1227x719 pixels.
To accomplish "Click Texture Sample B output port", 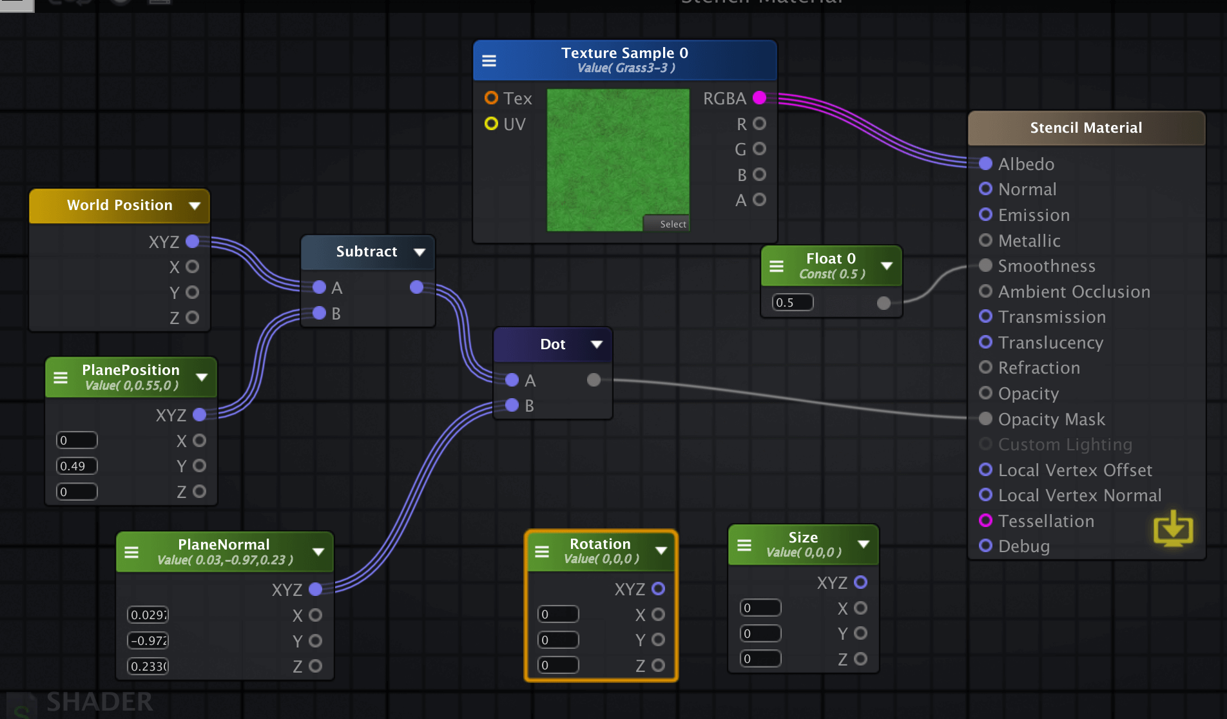I will [760, 175].
